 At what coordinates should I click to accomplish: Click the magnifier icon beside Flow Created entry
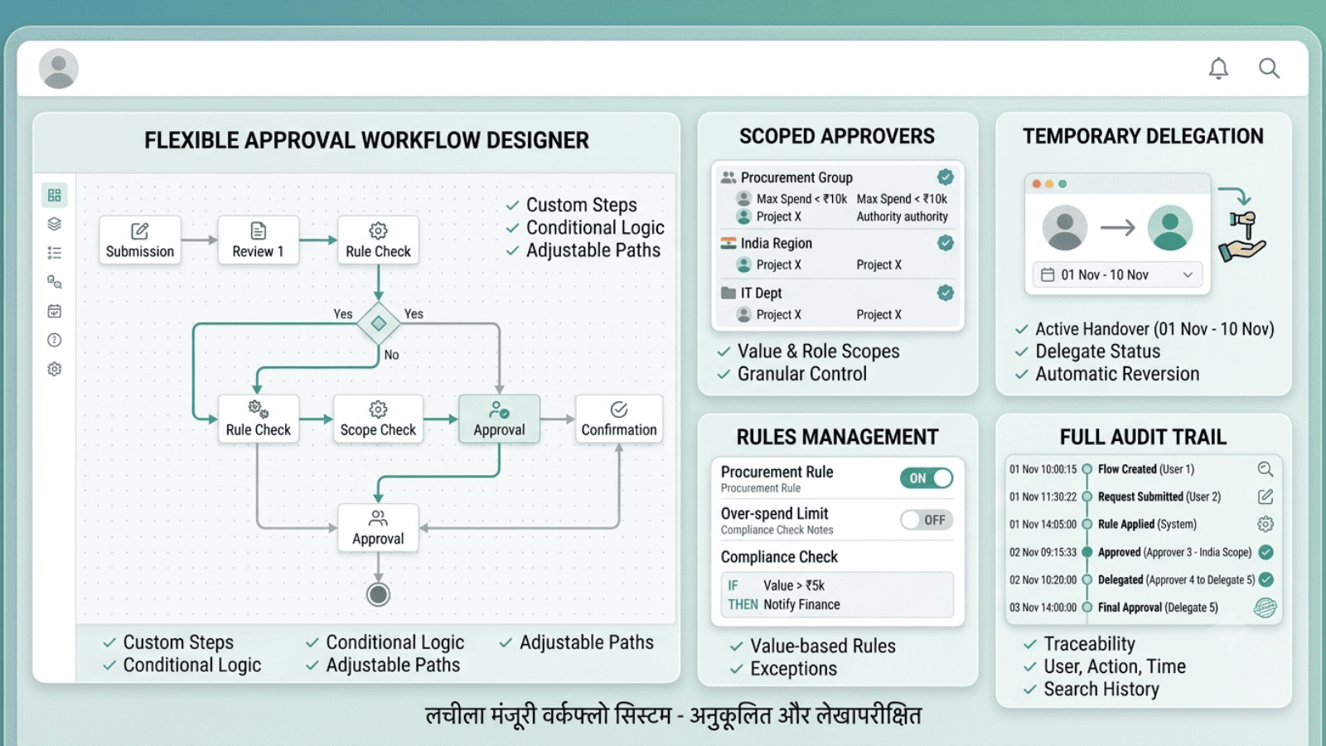point(1265,469)
